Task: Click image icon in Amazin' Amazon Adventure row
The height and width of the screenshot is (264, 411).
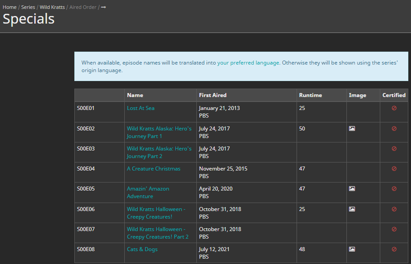Action: [352, 189]
